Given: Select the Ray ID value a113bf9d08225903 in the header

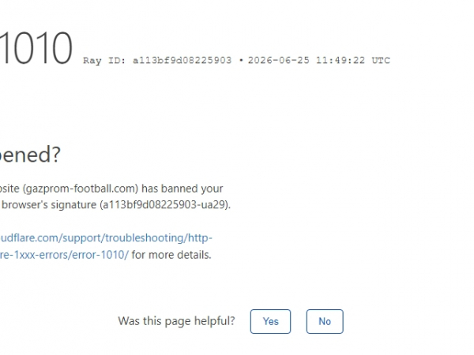Looking at the screenshot, I should tap(182, 61).
